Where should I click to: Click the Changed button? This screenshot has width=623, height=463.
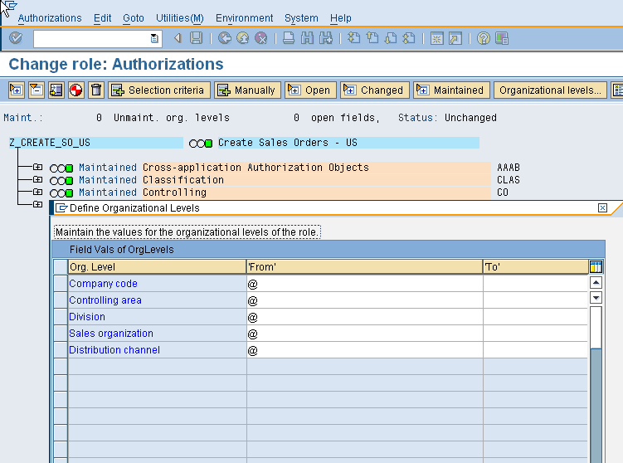click(375, 90)
